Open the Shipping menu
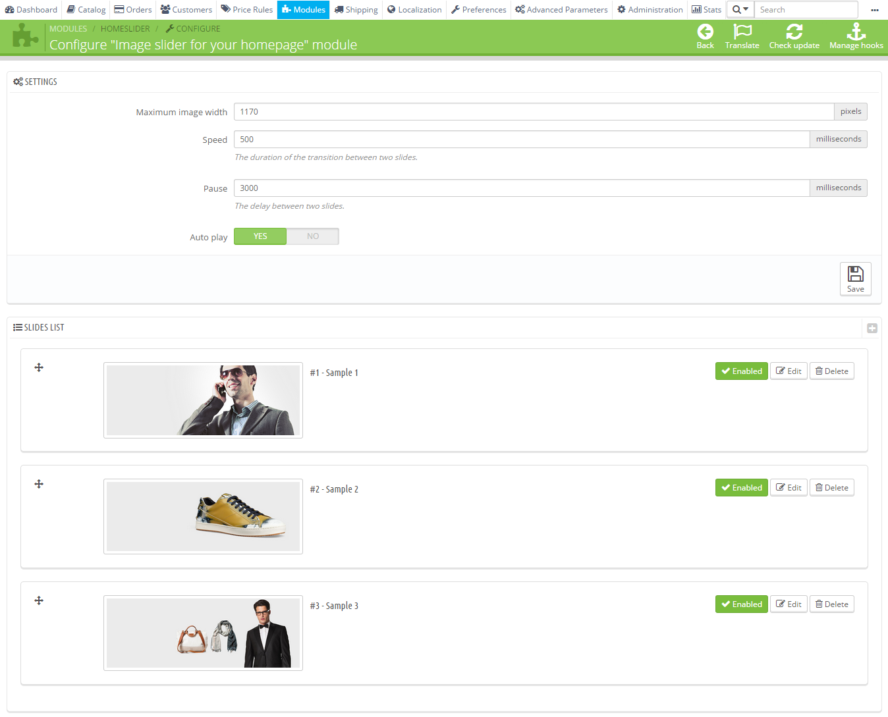 [x=356, y=9]
